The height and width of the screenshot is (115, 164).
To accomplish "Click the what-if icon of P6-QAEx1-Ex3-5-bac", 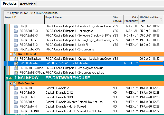I will [x=16, y=73].
